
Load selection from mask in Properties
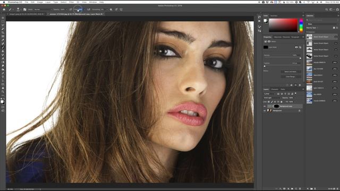pyautogui.click(x=287, y=85)
